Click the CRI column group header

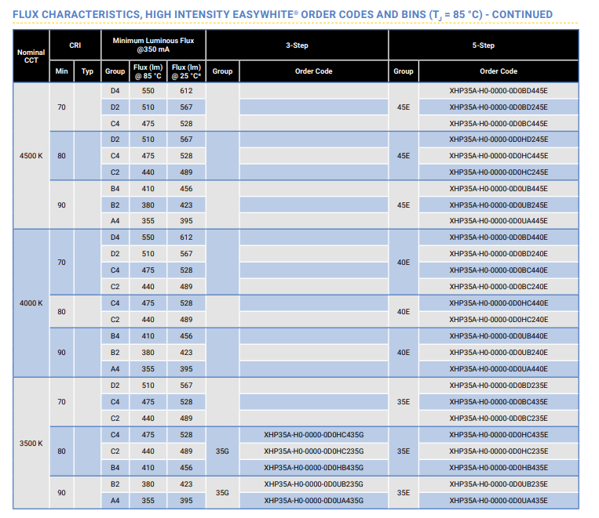click(x=75, y=45)
